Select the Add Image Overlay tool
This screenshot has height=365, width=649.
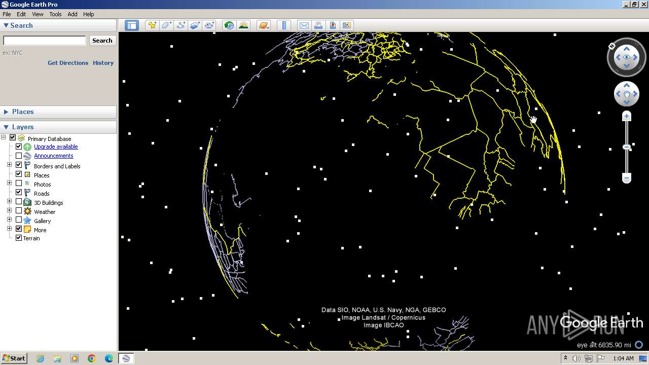[x=195, y=25]
